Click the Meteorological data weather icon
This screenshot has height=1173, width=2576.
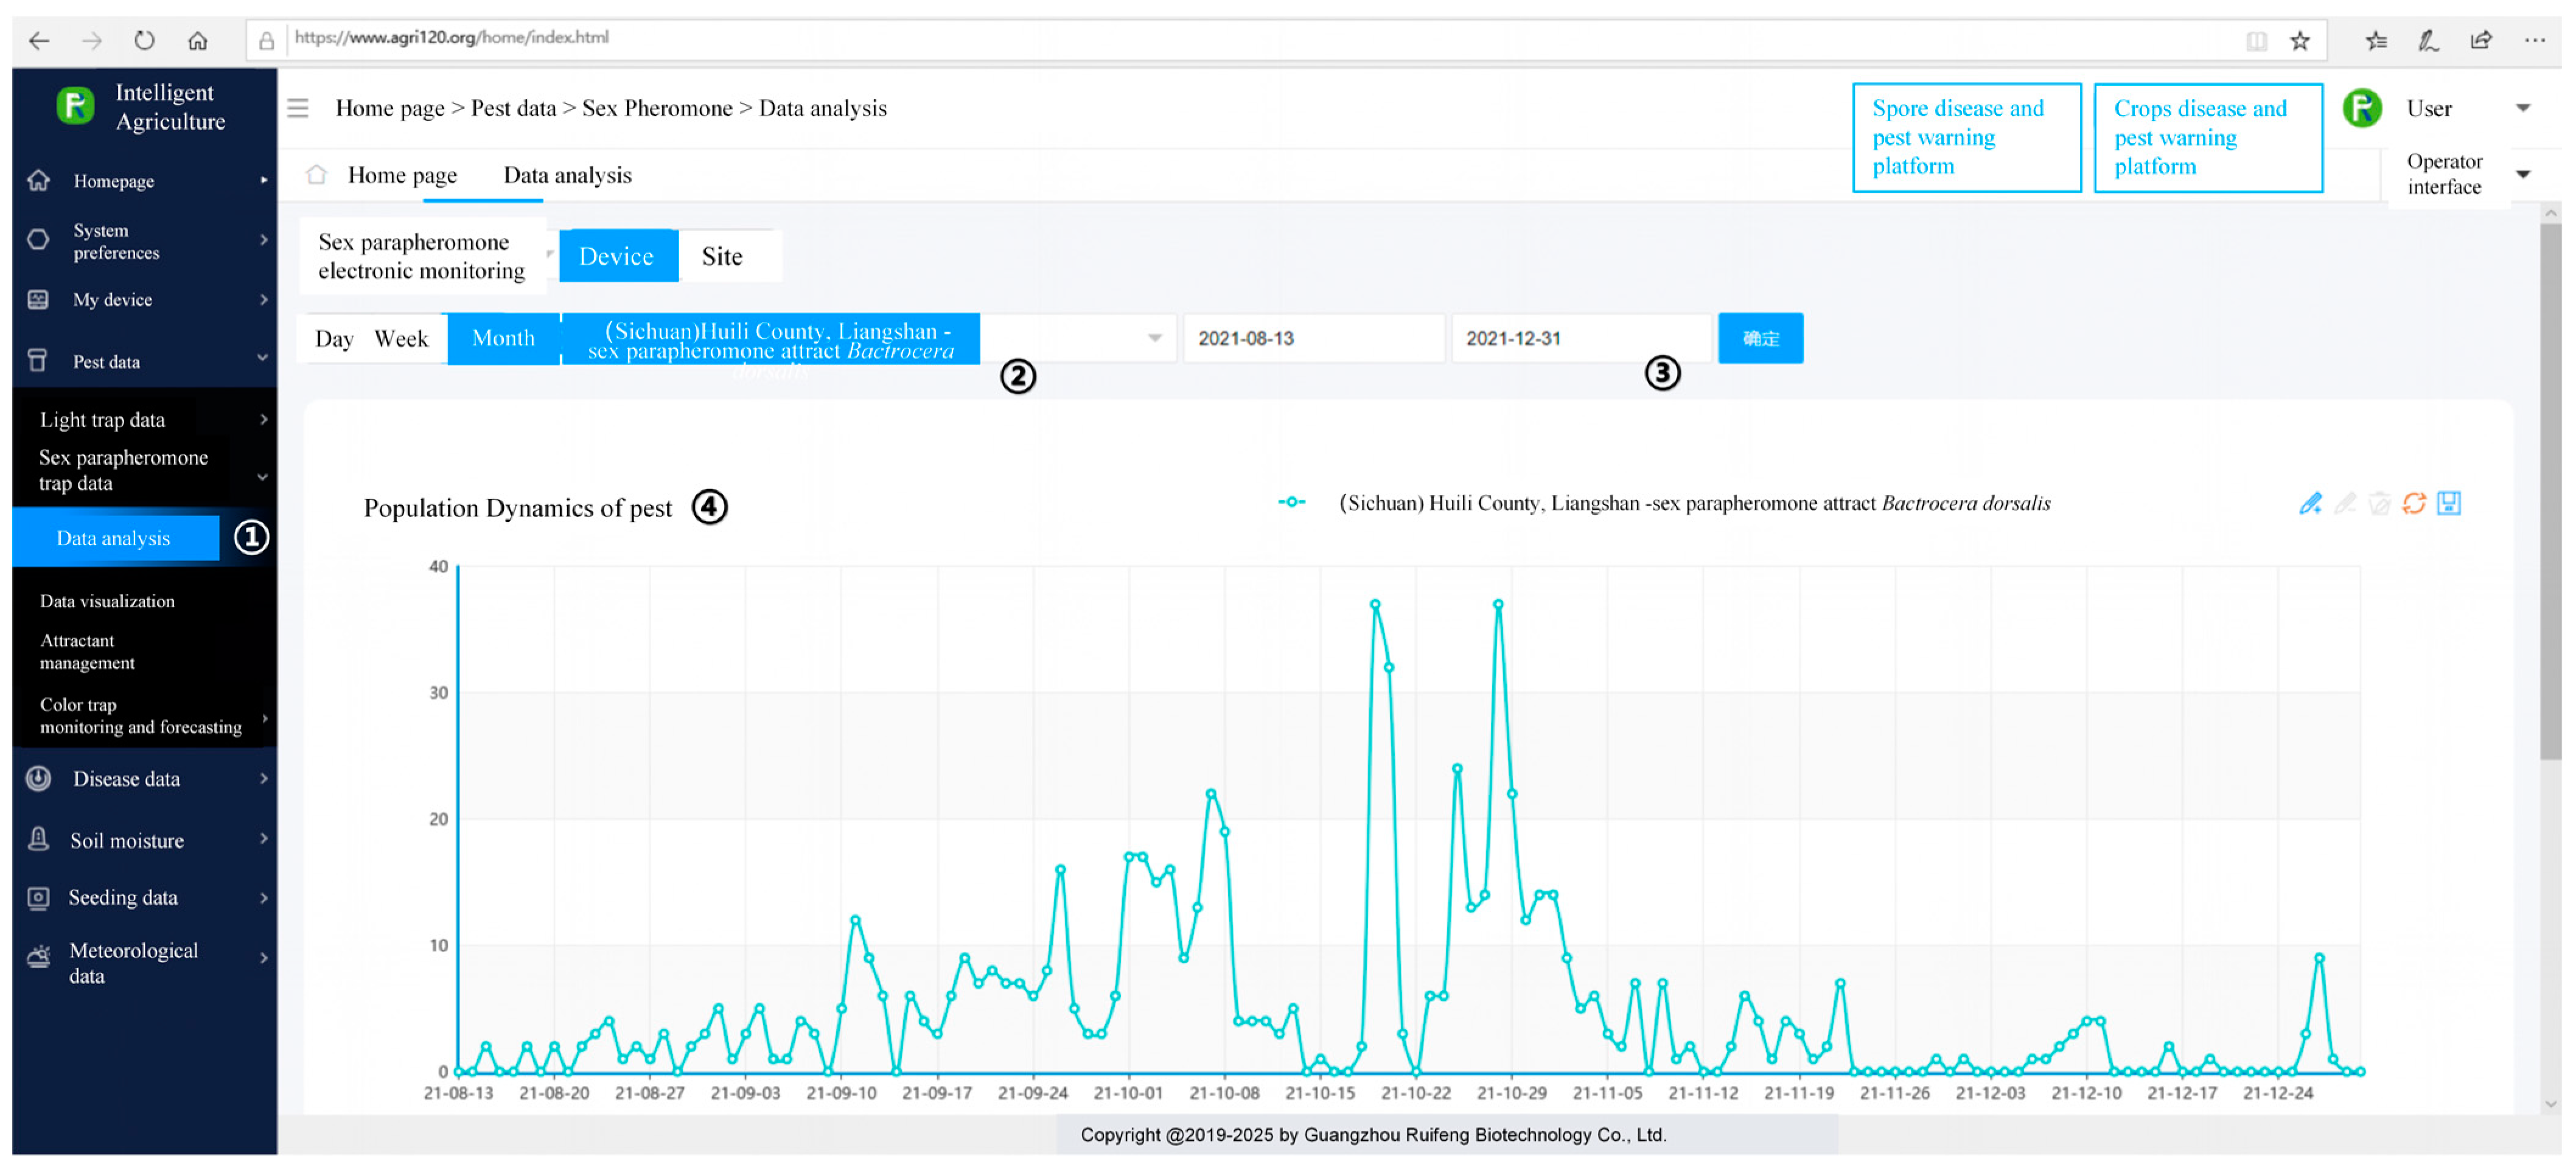[x=38, y=957]
